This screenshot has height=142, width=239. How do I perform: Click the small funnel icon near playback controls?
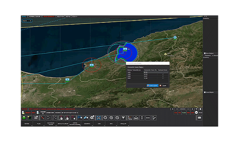pos(196,109)
